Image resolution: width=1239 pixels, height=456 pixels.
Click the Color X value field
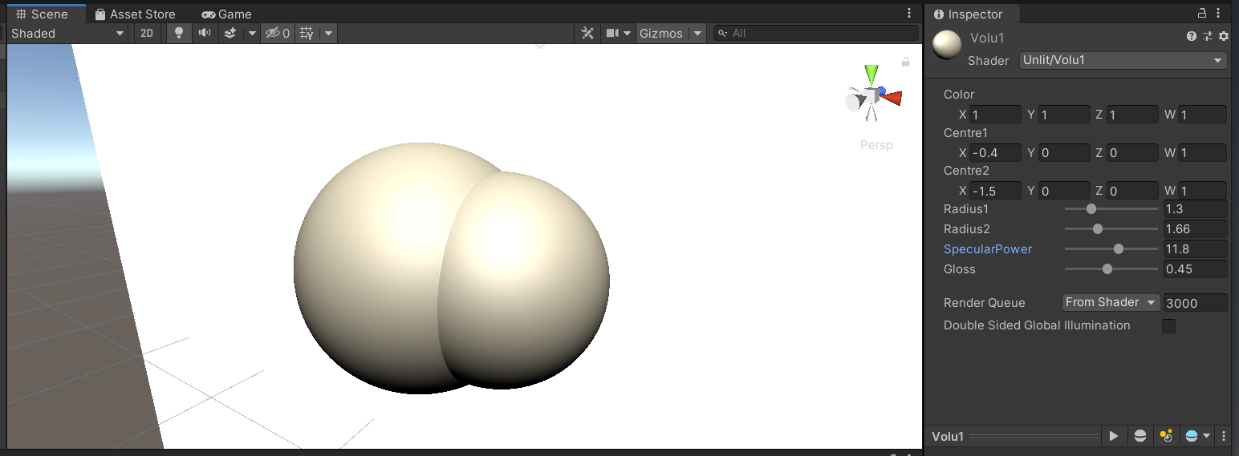(996, 115)
